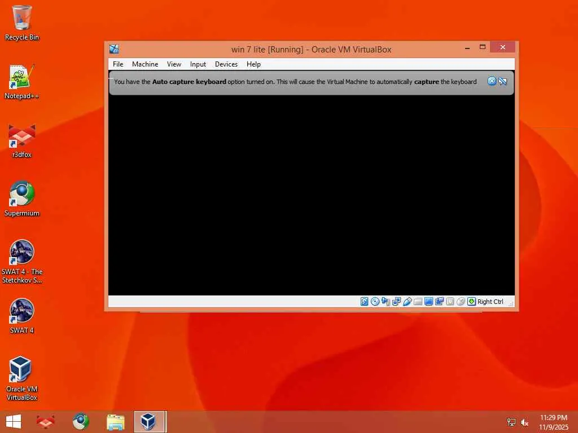Maximize the VirtualBox VM window
The width and height of the screenshot is (578, 433).
click(483, 47)
